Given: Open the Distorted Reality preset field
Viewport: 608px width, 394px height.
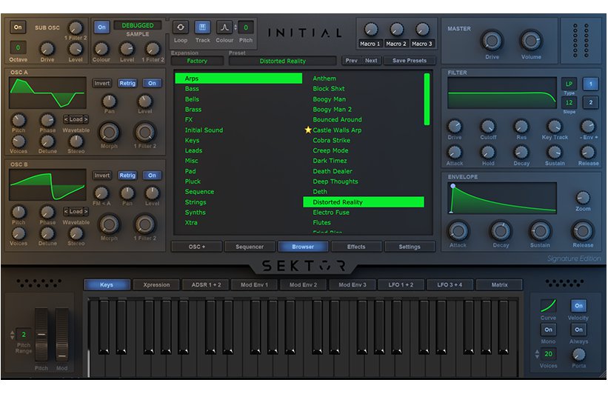Looking at the screenshot, I should tap(282, 61).
